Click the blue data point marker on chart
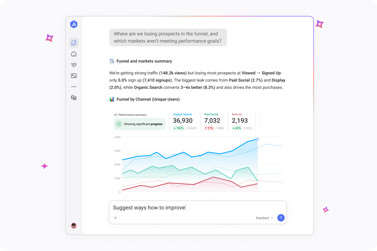377x251 pixels. tap(257, 139)
